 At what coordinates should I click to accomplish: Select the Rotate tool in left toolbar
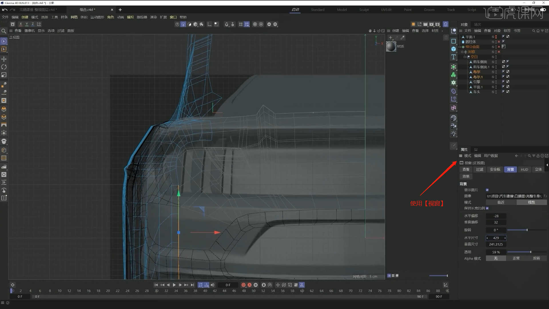pos(4,67)
